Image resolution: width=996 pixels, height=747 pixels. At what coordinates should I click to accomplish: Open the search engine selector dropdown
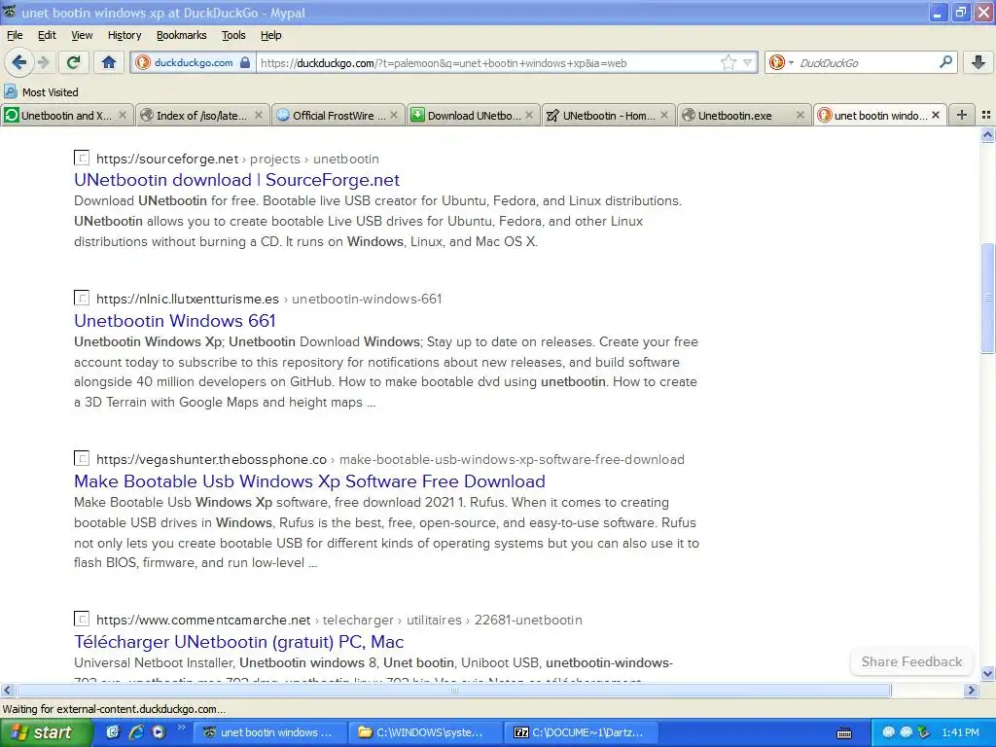pos(780,62)
